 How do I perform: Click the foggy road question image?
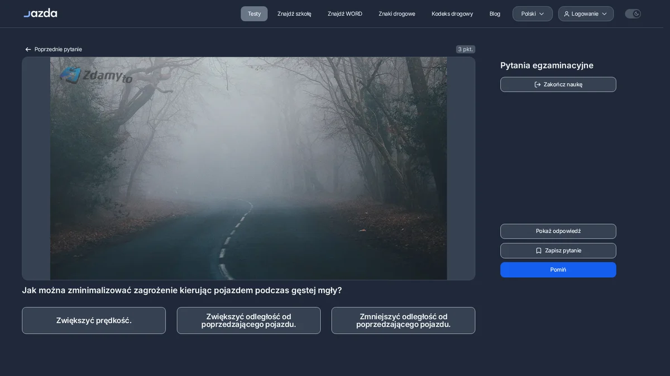(248, 168)
